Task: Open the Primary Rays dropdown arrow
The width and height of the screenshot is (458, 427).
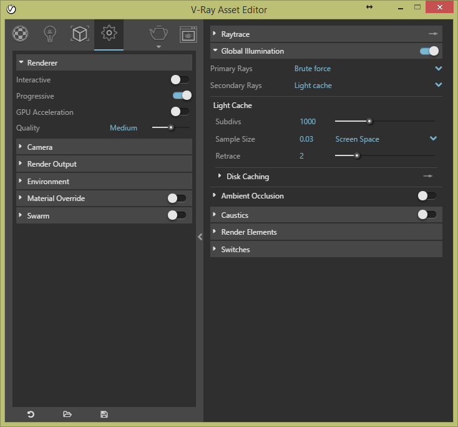Action: pyautogui.click(x=439, y=69)
